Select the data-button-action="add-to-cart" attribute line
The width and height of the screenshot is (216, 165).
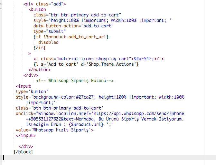(x=73, y=26)
